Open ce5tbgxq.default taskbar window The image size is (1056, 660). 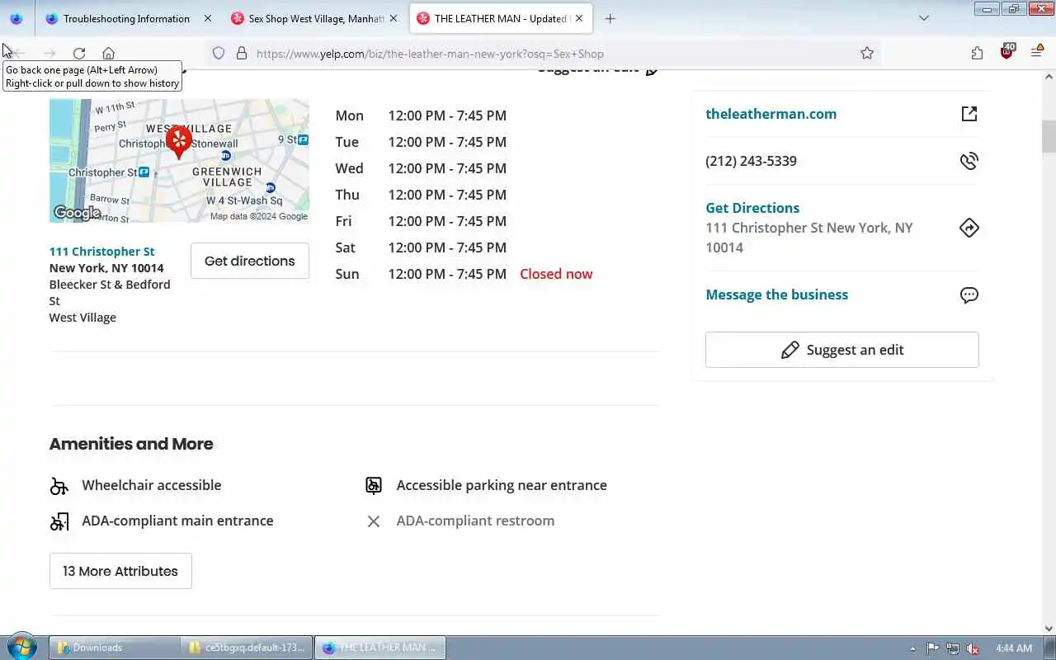[x=248, y=648]
